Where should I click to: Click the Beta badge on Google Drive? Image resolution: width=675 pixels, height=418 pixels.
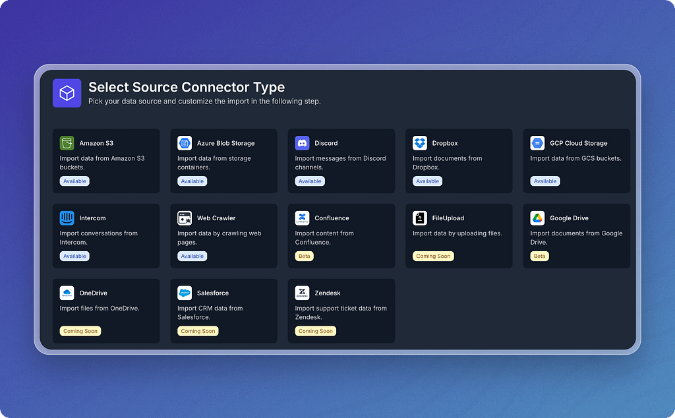[539, 256]
